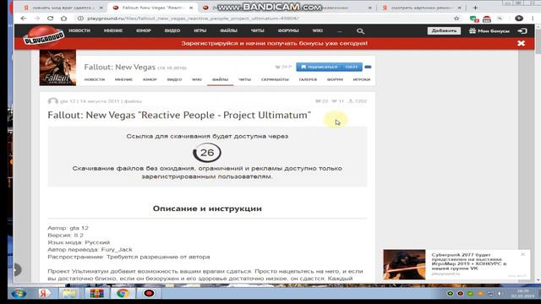Screen dimensions: 541x304
Task: Click the green extension icon in toolbar
Action: (474, 19)
